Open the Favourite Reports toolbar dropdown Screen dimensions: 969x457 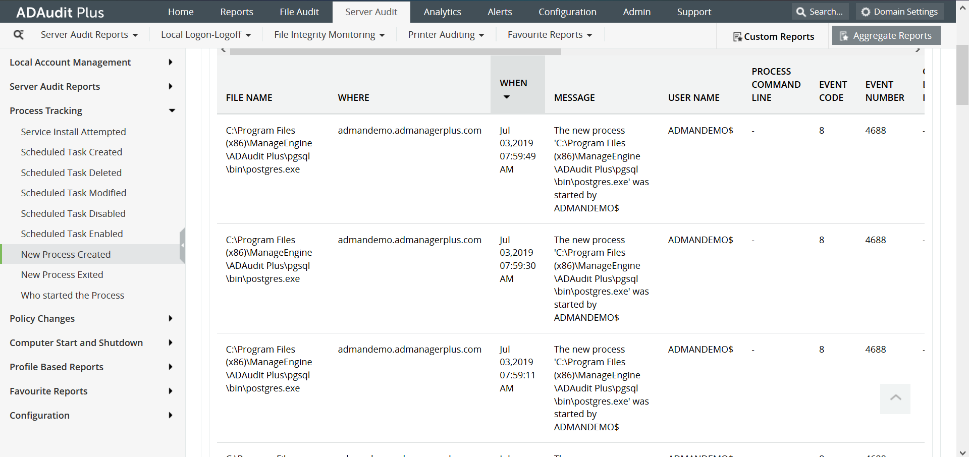click(550, 35)
